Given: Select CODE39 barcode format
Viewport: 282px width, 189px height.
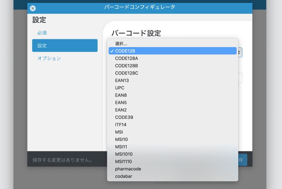Looking at the screenshot, I should (x=172, y=117).
